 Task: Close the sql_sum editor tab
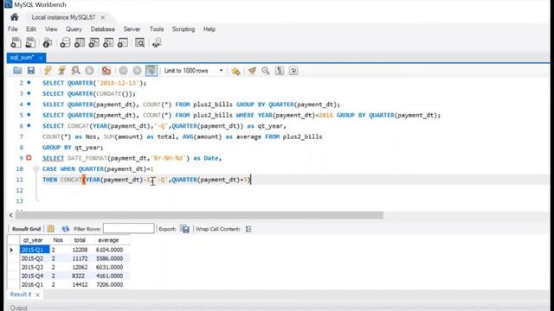[41, 58]
